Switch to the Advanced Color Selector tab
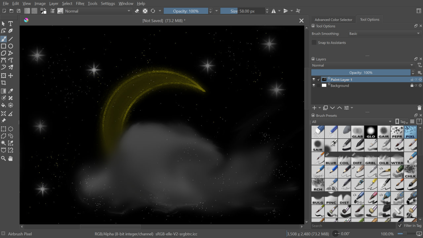The height and width of the screenshot is (238, 423). point(333,20)
